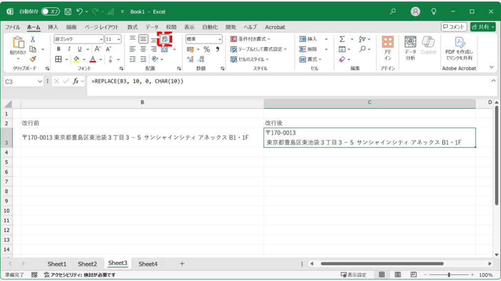The height and width of the screenshot is (281, 501).
Task: Open the Add-ins button
Action: click(x=387, y=48)
